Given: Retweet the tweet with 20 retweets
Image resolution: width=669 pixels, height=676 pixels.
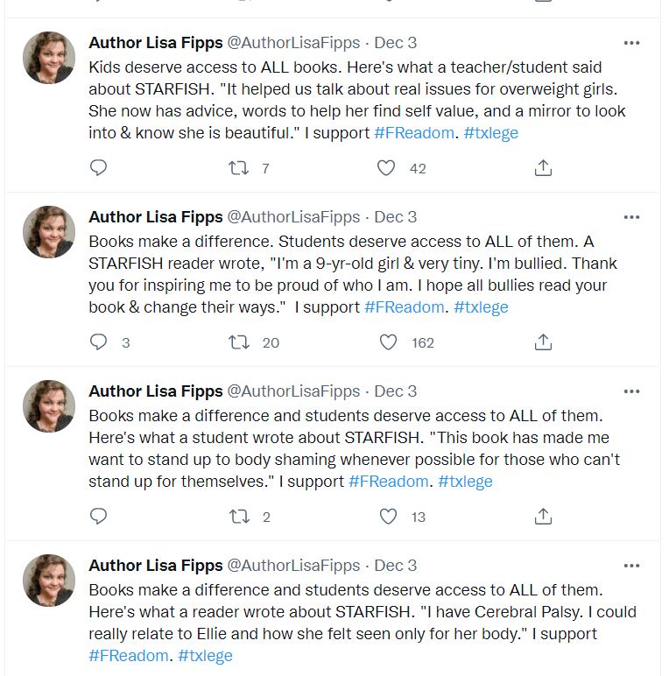Looking at the screenshot, I should coord(238,342).
